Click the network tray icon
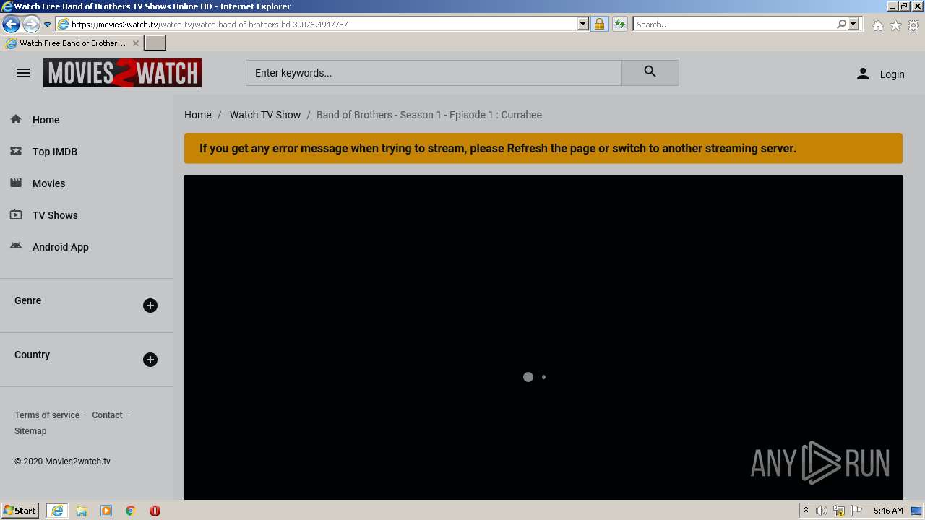 click(839, 511)
